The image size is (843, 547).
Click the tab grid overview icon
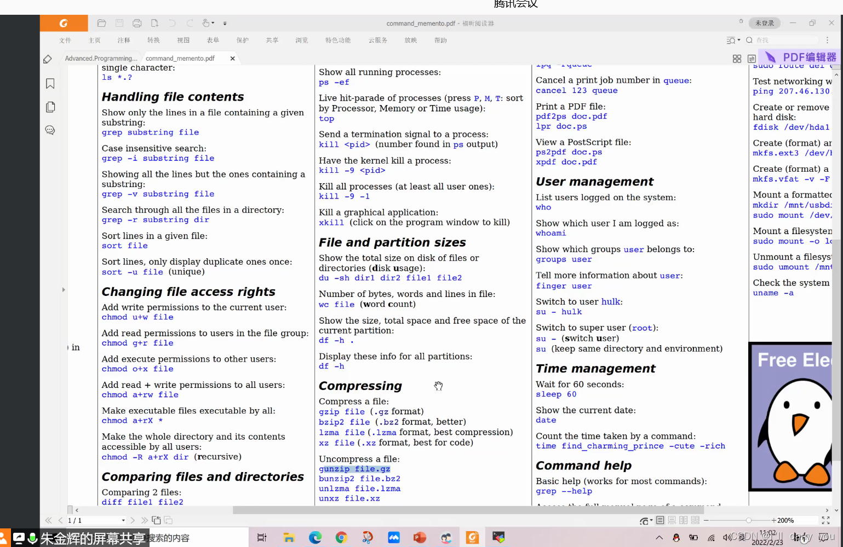[x=737, y=59]
